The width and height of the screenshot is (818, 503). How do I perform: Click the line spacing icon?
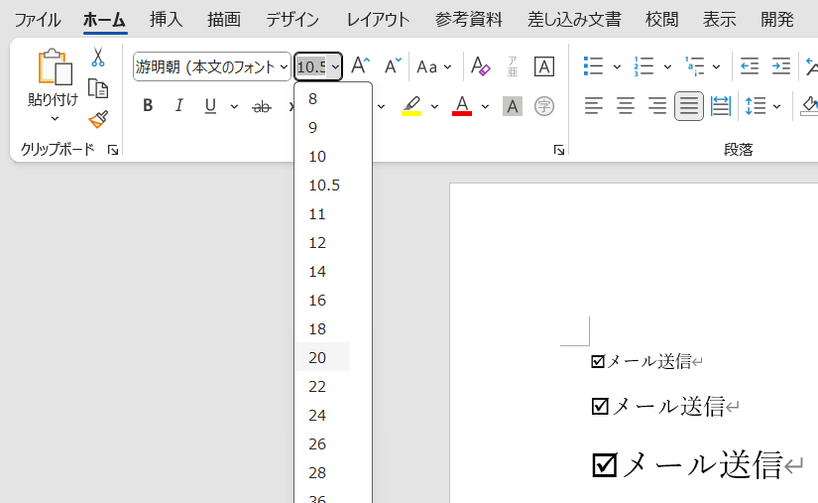756,106
